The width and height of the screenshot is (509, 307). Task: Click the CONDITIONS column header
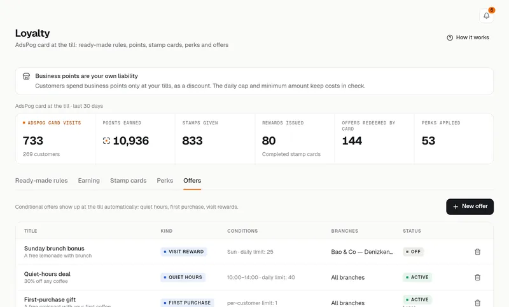(242, 231)
